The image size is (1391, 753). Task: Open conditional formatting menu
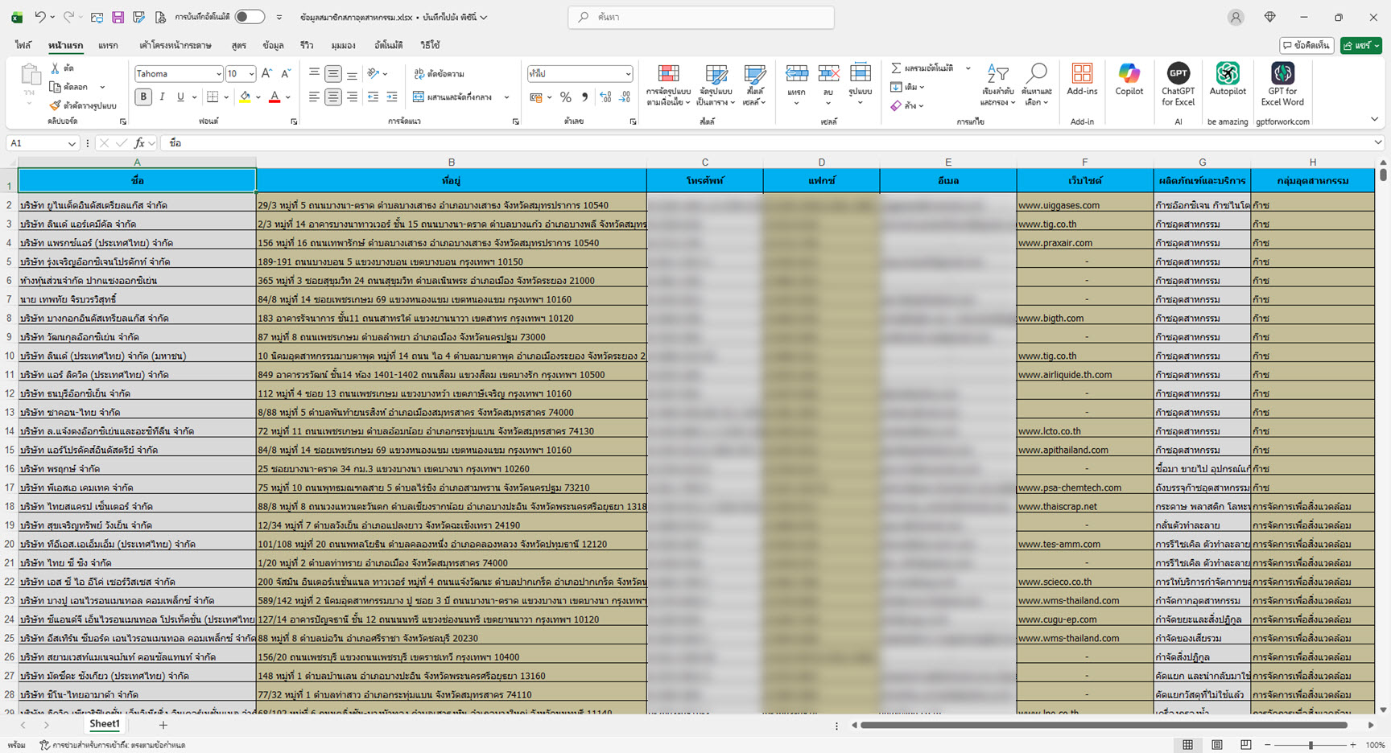(x=668, y=84)
